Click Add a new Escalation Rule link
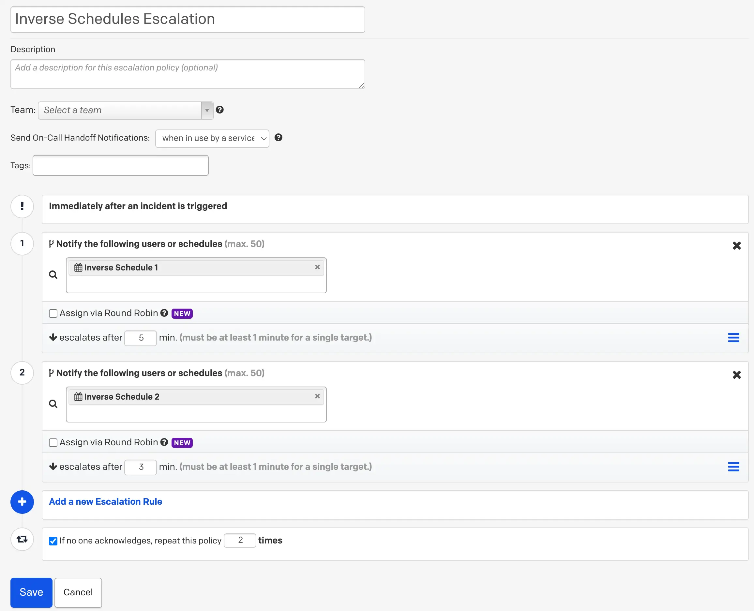The height and width of the screenshot is (611, 754). pos(106,501)
